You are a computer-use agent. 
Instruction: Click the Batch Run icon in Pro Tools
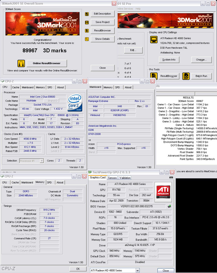[x=186, y=76]
